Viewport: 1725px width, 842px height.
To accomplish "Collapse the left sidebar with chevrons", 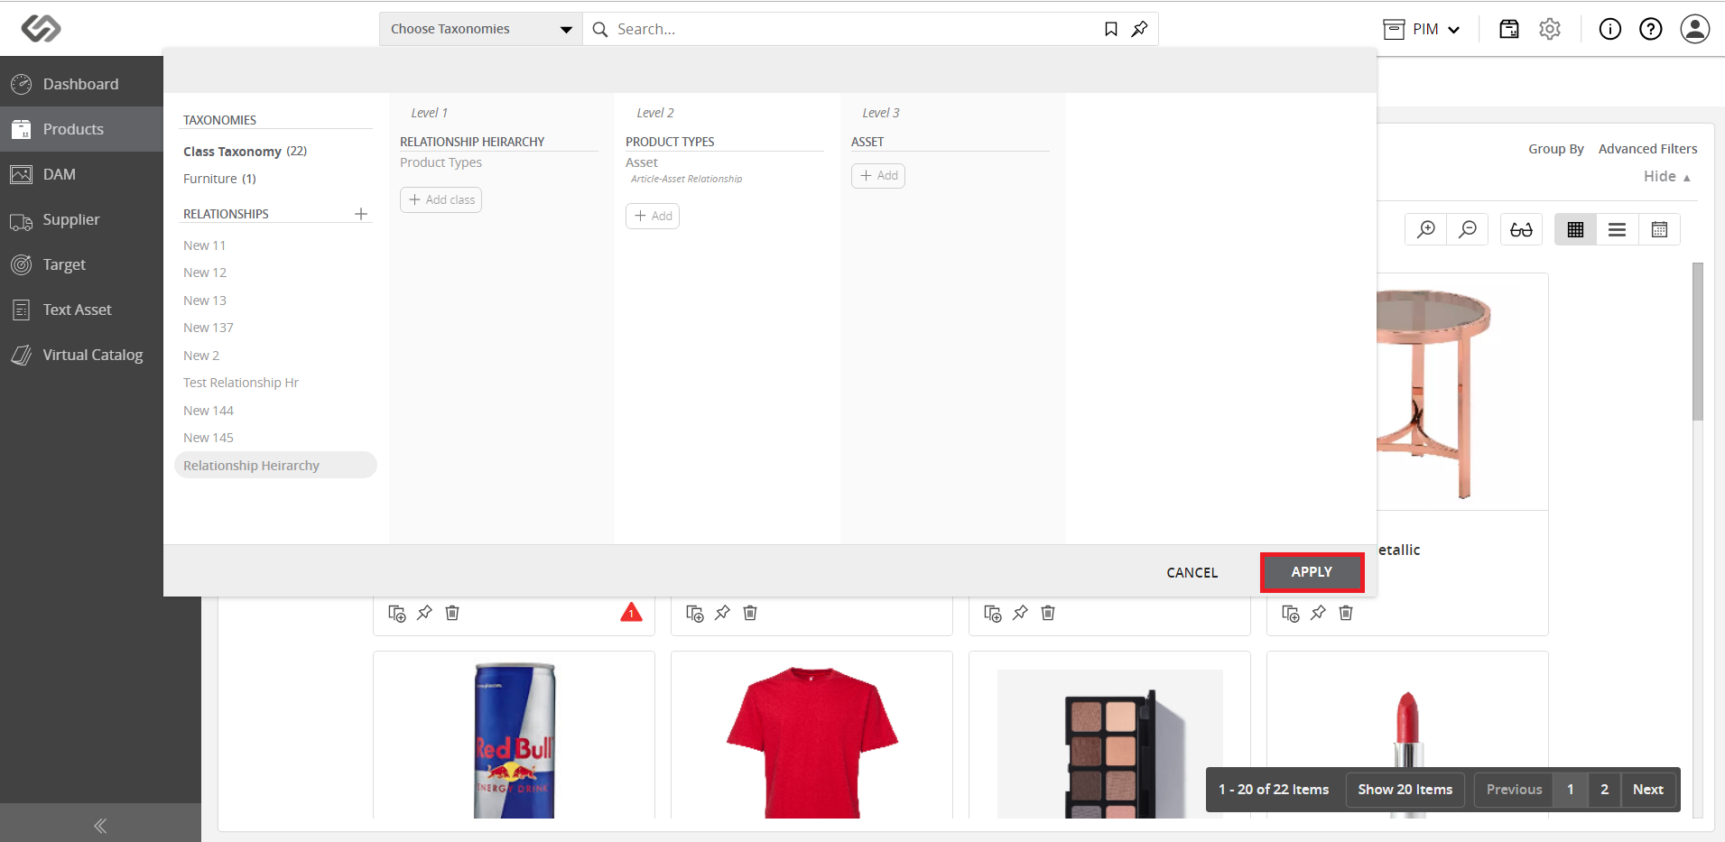I will 100,825.
